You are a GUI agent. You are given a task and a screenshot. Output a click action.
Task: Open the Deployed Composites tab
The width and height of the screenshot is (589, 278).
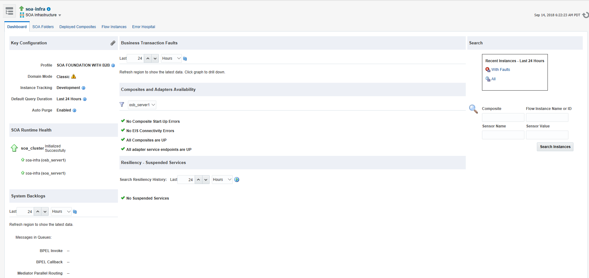[78, 27]
